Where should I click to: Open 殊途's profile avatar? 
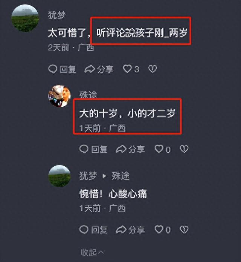[59, 96]
